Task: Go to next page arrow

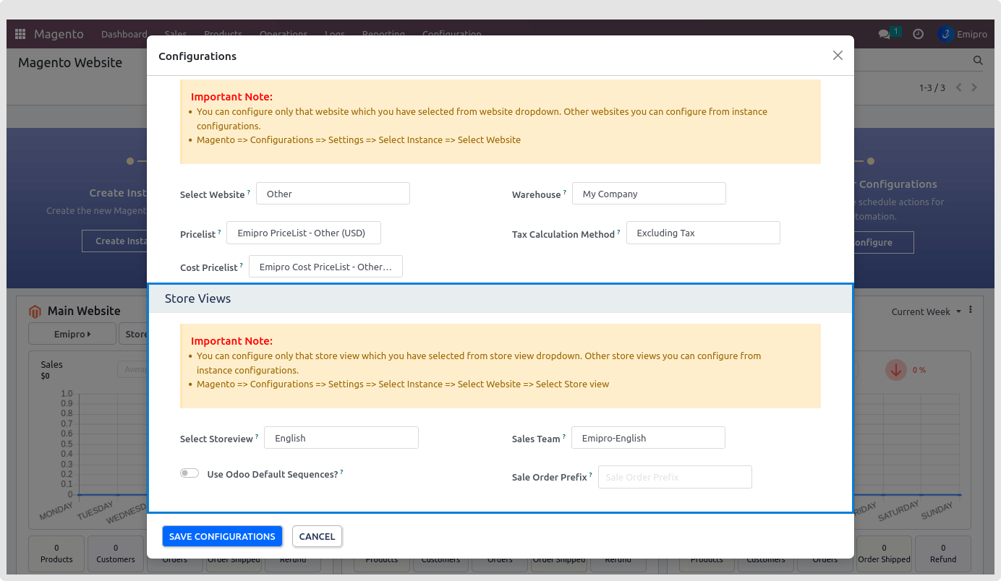Action: (x=974, y=87)
